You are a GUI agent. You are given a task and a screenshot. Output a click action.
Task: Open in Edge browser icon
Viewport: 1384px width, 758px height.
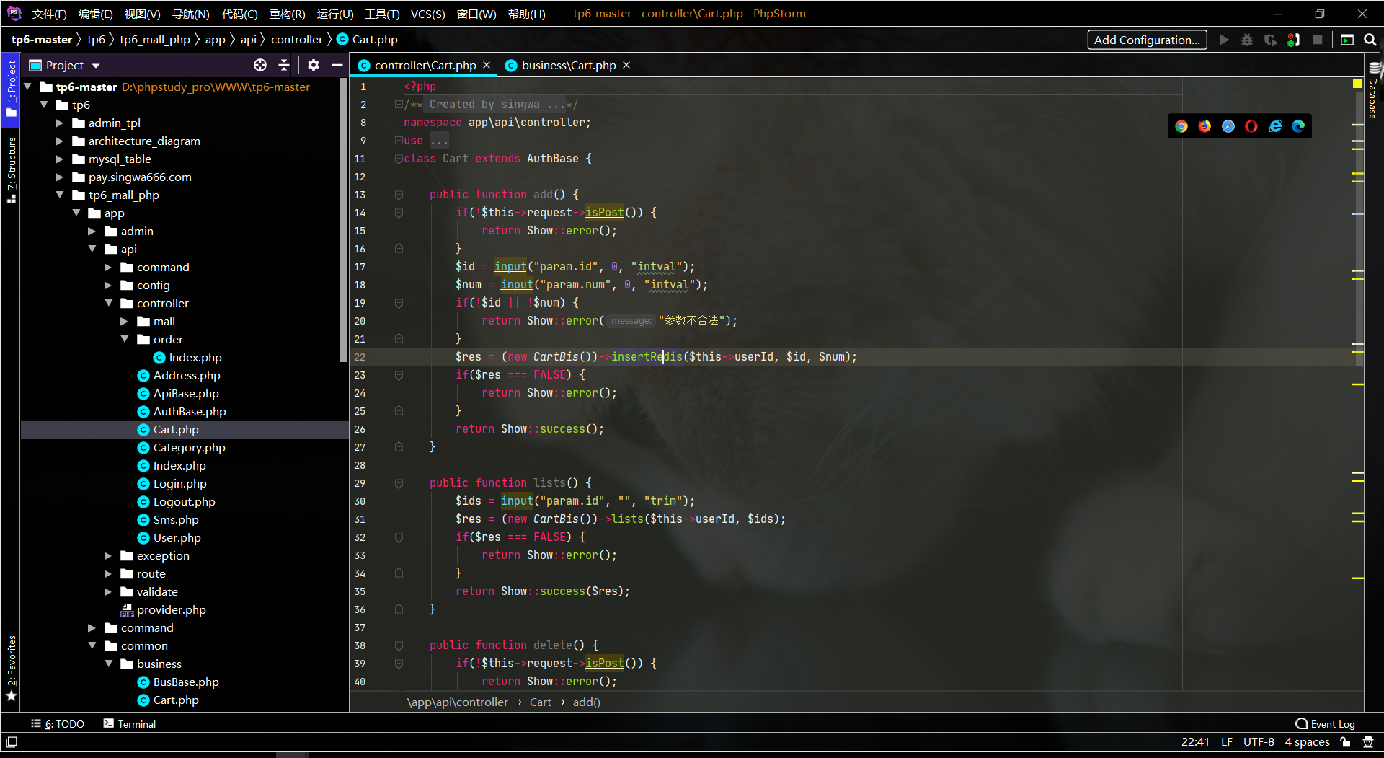pyautogui.click(x=1298, y=127)
